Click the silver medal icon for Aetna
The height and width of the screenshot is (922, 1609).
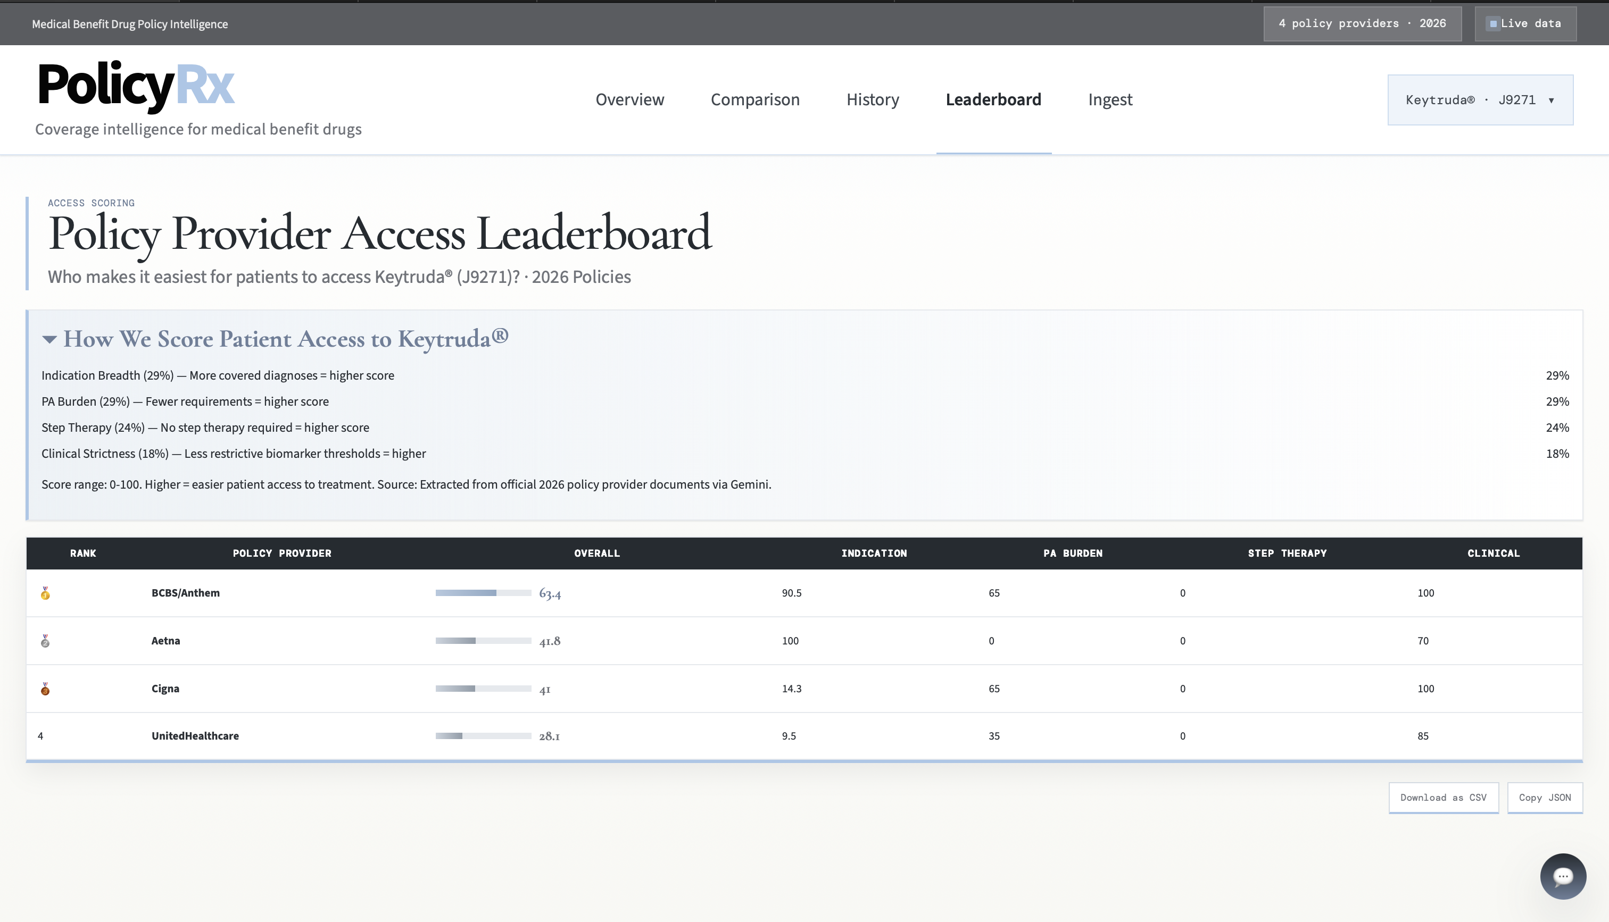click(x=45, y=641)
